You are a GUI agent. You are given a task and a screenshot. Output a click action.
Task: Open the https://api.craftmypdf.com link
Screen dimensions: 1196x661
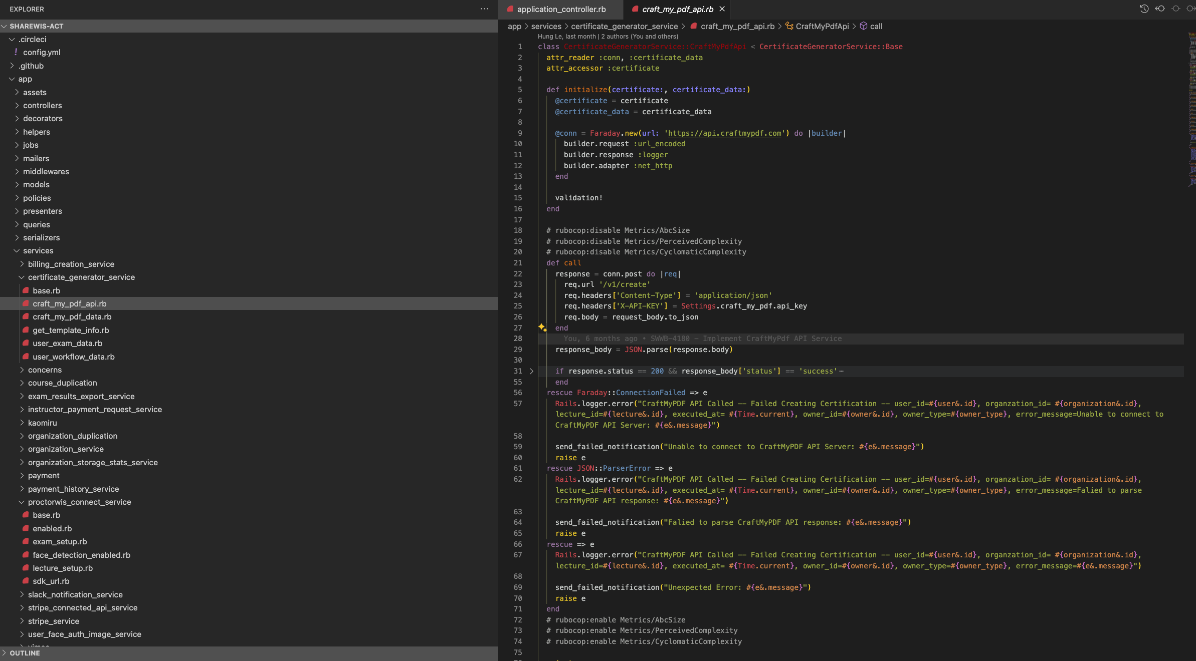pyautogui.click(x=724, y=133)
